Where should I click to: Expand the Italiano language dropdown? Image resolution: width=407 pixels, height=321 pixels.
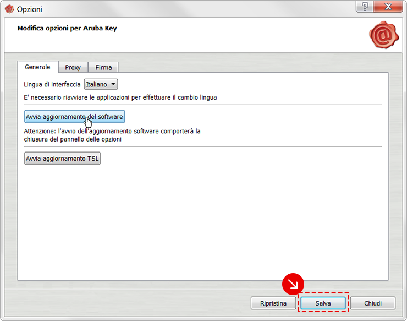[101, 84]
